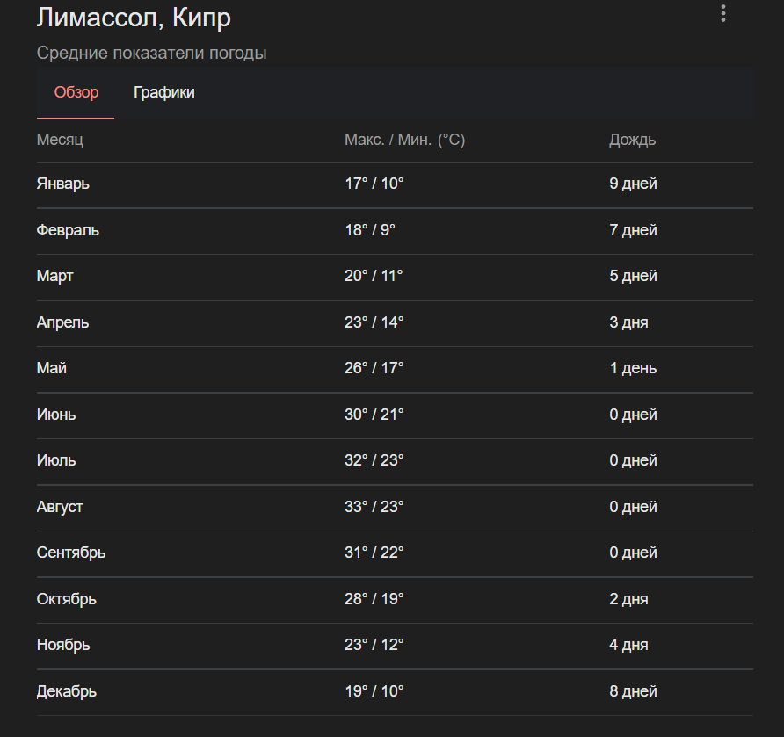Switch to the Обзор tab
This screenshot has width=784, height=737.
(76, 93)
